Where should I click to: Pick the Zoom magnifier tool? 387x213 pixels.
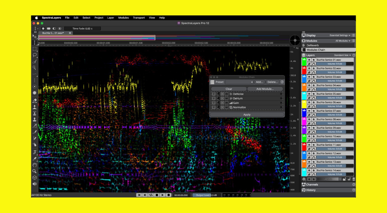35,171
